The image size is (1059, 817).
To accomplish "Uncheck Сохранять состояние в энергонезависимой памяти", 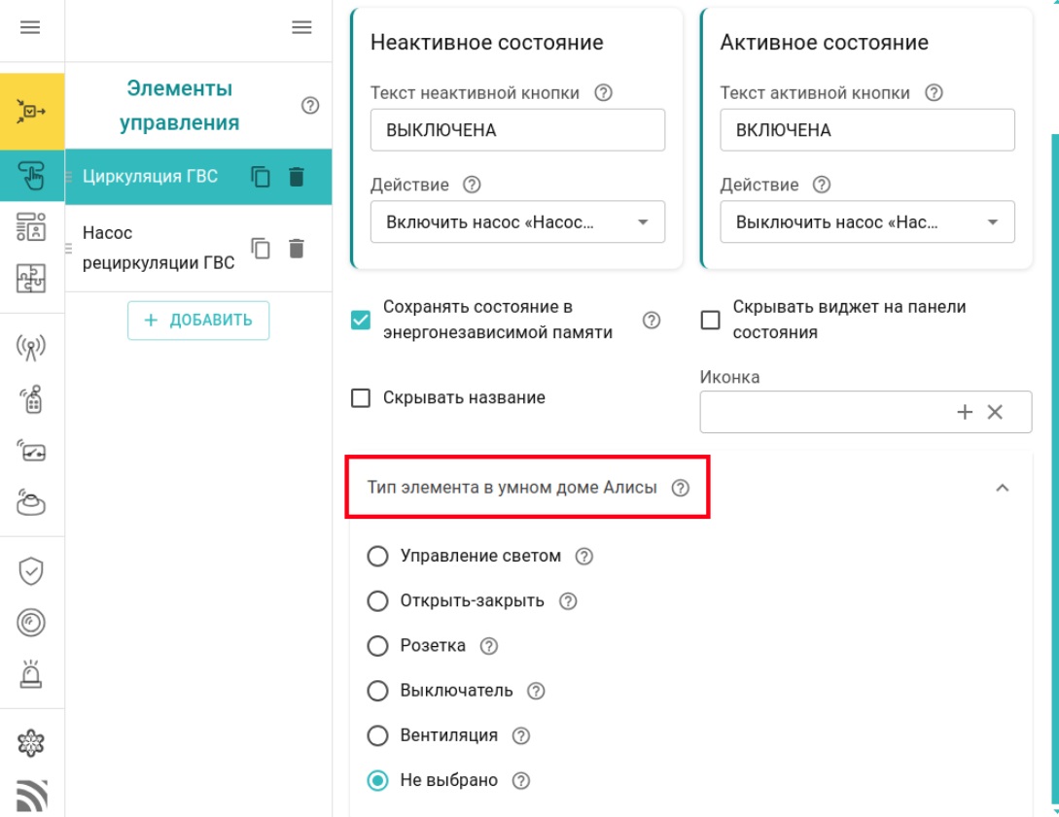I will (361, 320).
